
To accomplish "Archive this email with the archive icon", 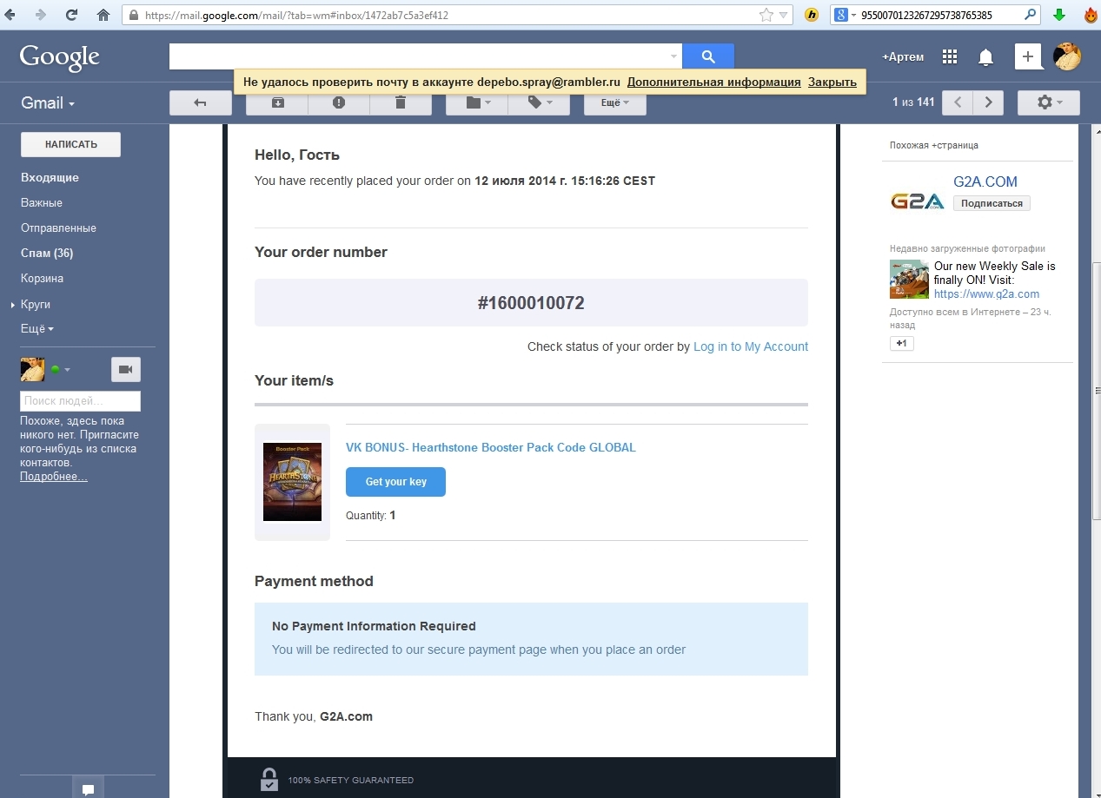I will pos(277,102).
